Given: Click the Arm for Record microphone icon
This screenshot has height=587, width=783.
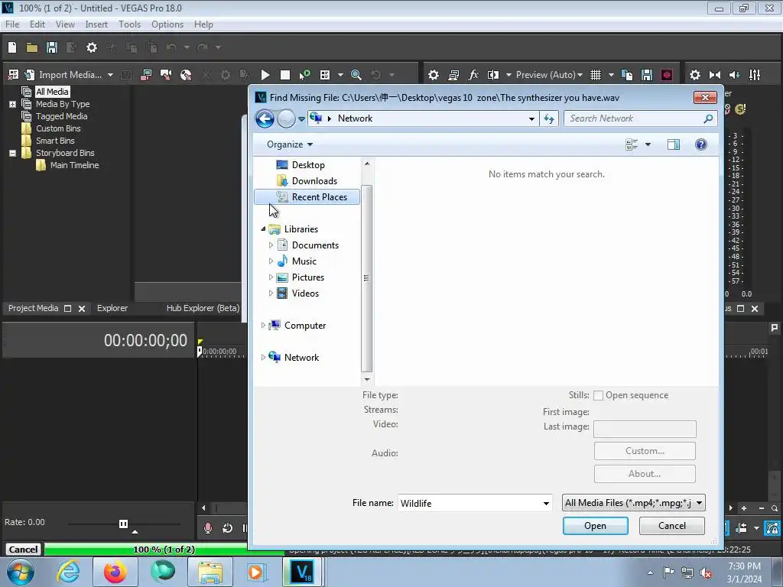Looking at the screenshot, I should 208,527.
